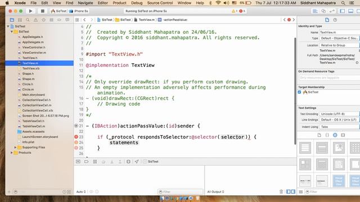Screen dimensions: 360x202
Task: Run the SidTest build with play button
Action: pos(30,11)
